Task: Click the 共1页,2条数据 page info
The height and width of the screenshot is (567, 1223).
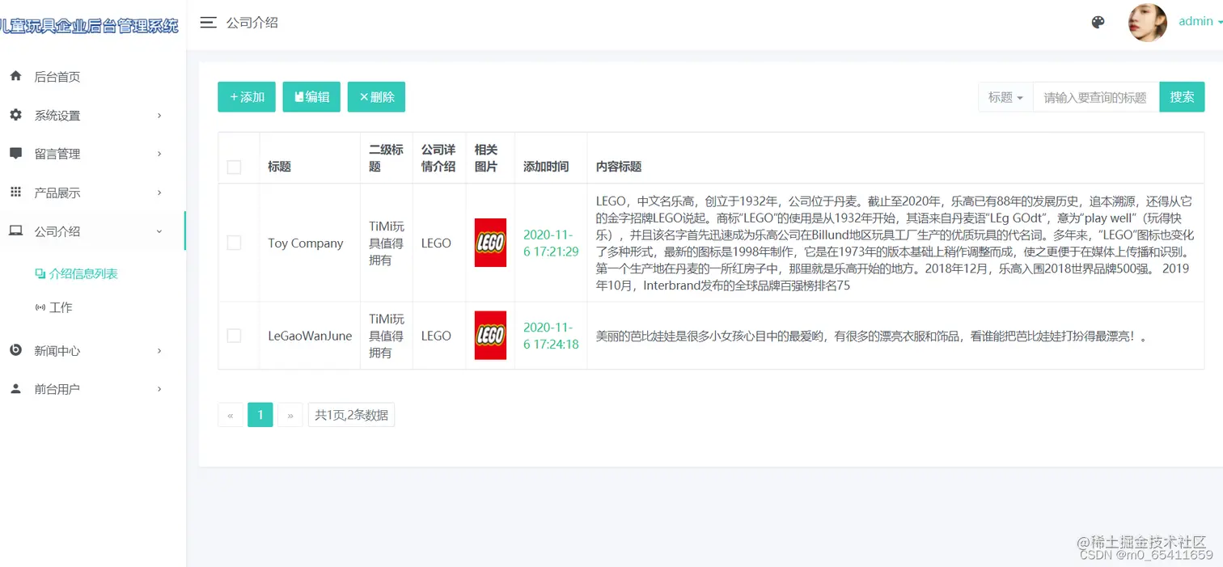Action: [x=351, y=415]
